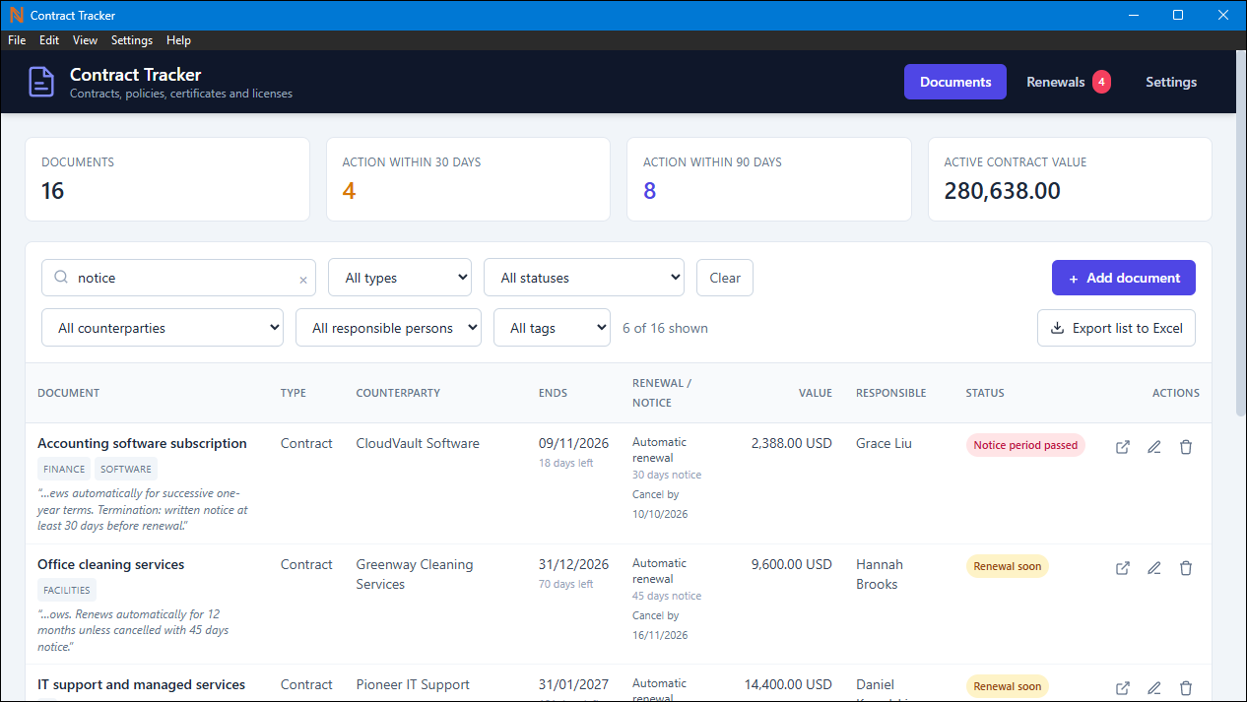Select the Office cleaning services title

tap(111, 564)
